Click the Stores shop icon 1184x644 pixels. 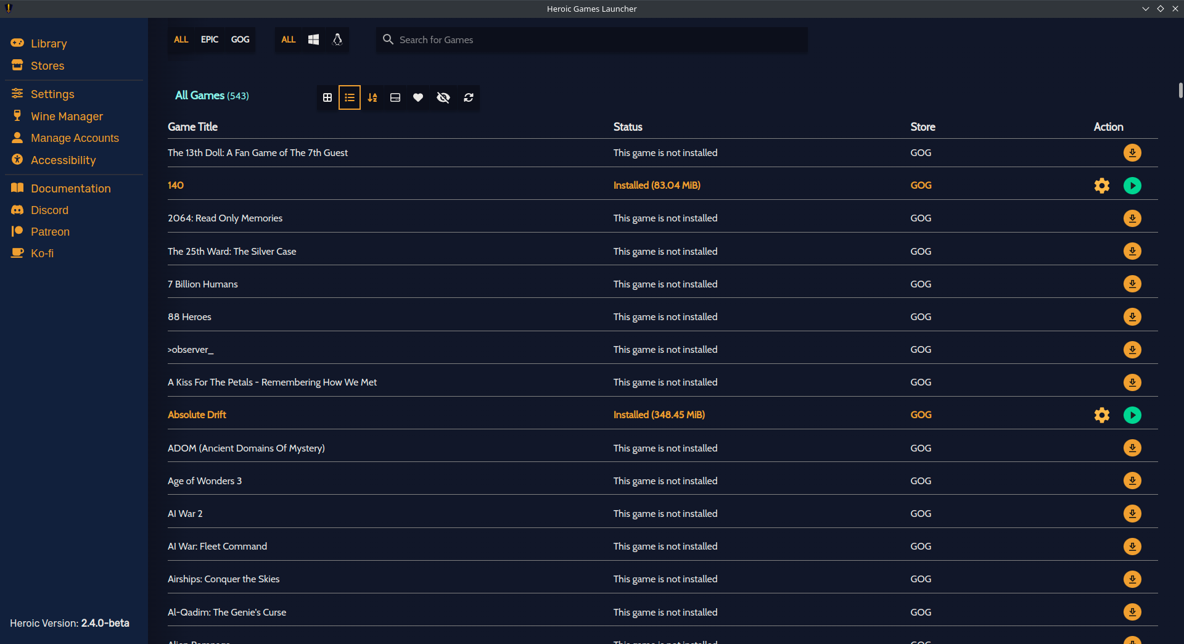pyautogui.click(x=17, y=65)
